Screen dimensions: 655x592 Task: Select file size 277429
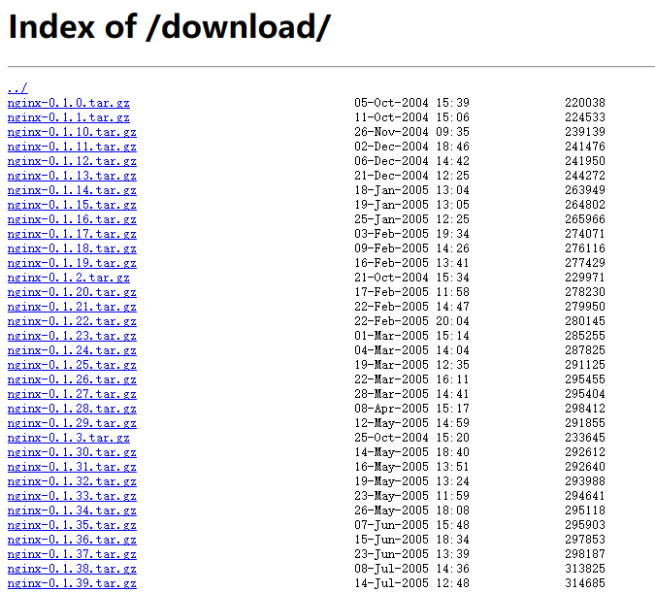tap(585, 263)
